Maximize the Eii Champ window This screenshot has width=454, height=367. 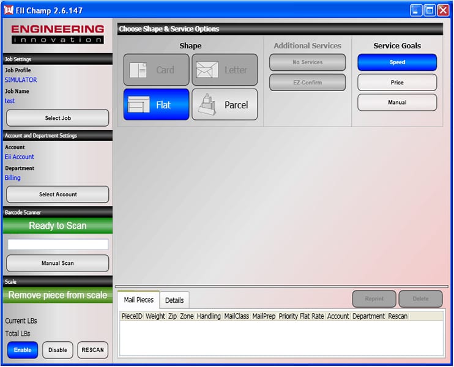point(430,11)
